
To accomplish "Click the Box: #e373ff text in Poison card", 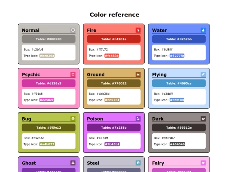I will (x=98, y=138).
